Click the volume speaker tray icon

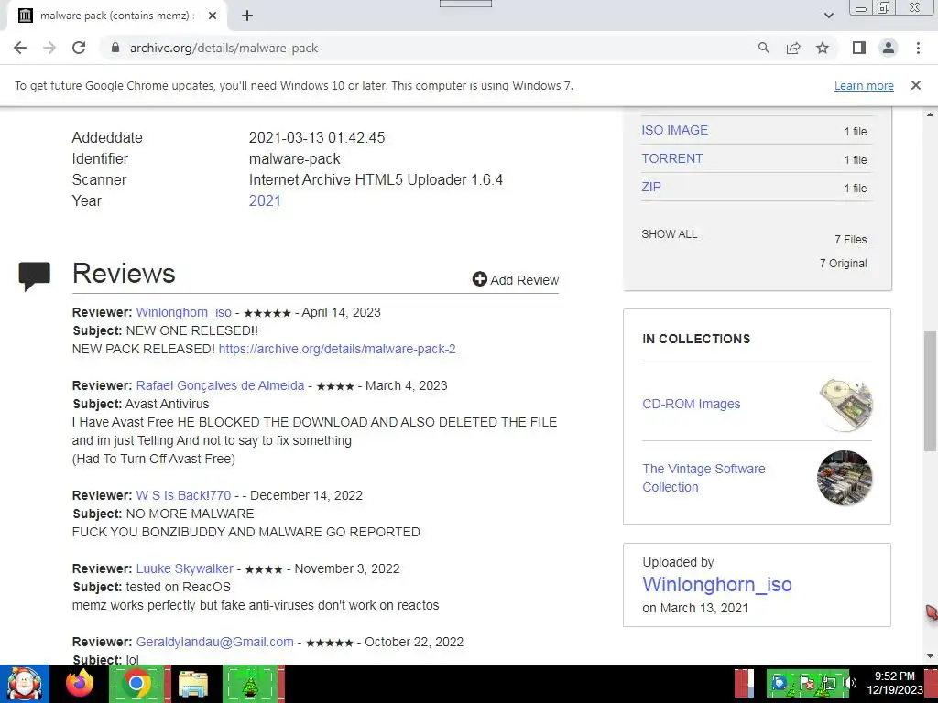point(849,682)
